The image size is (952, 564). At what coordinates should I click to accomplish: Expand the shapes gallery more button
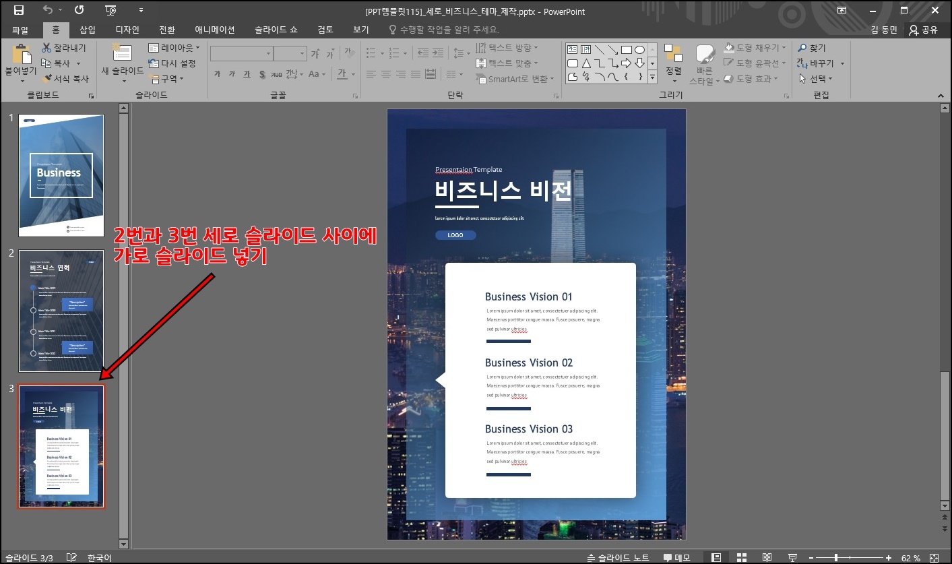click(x=652, y=78)
